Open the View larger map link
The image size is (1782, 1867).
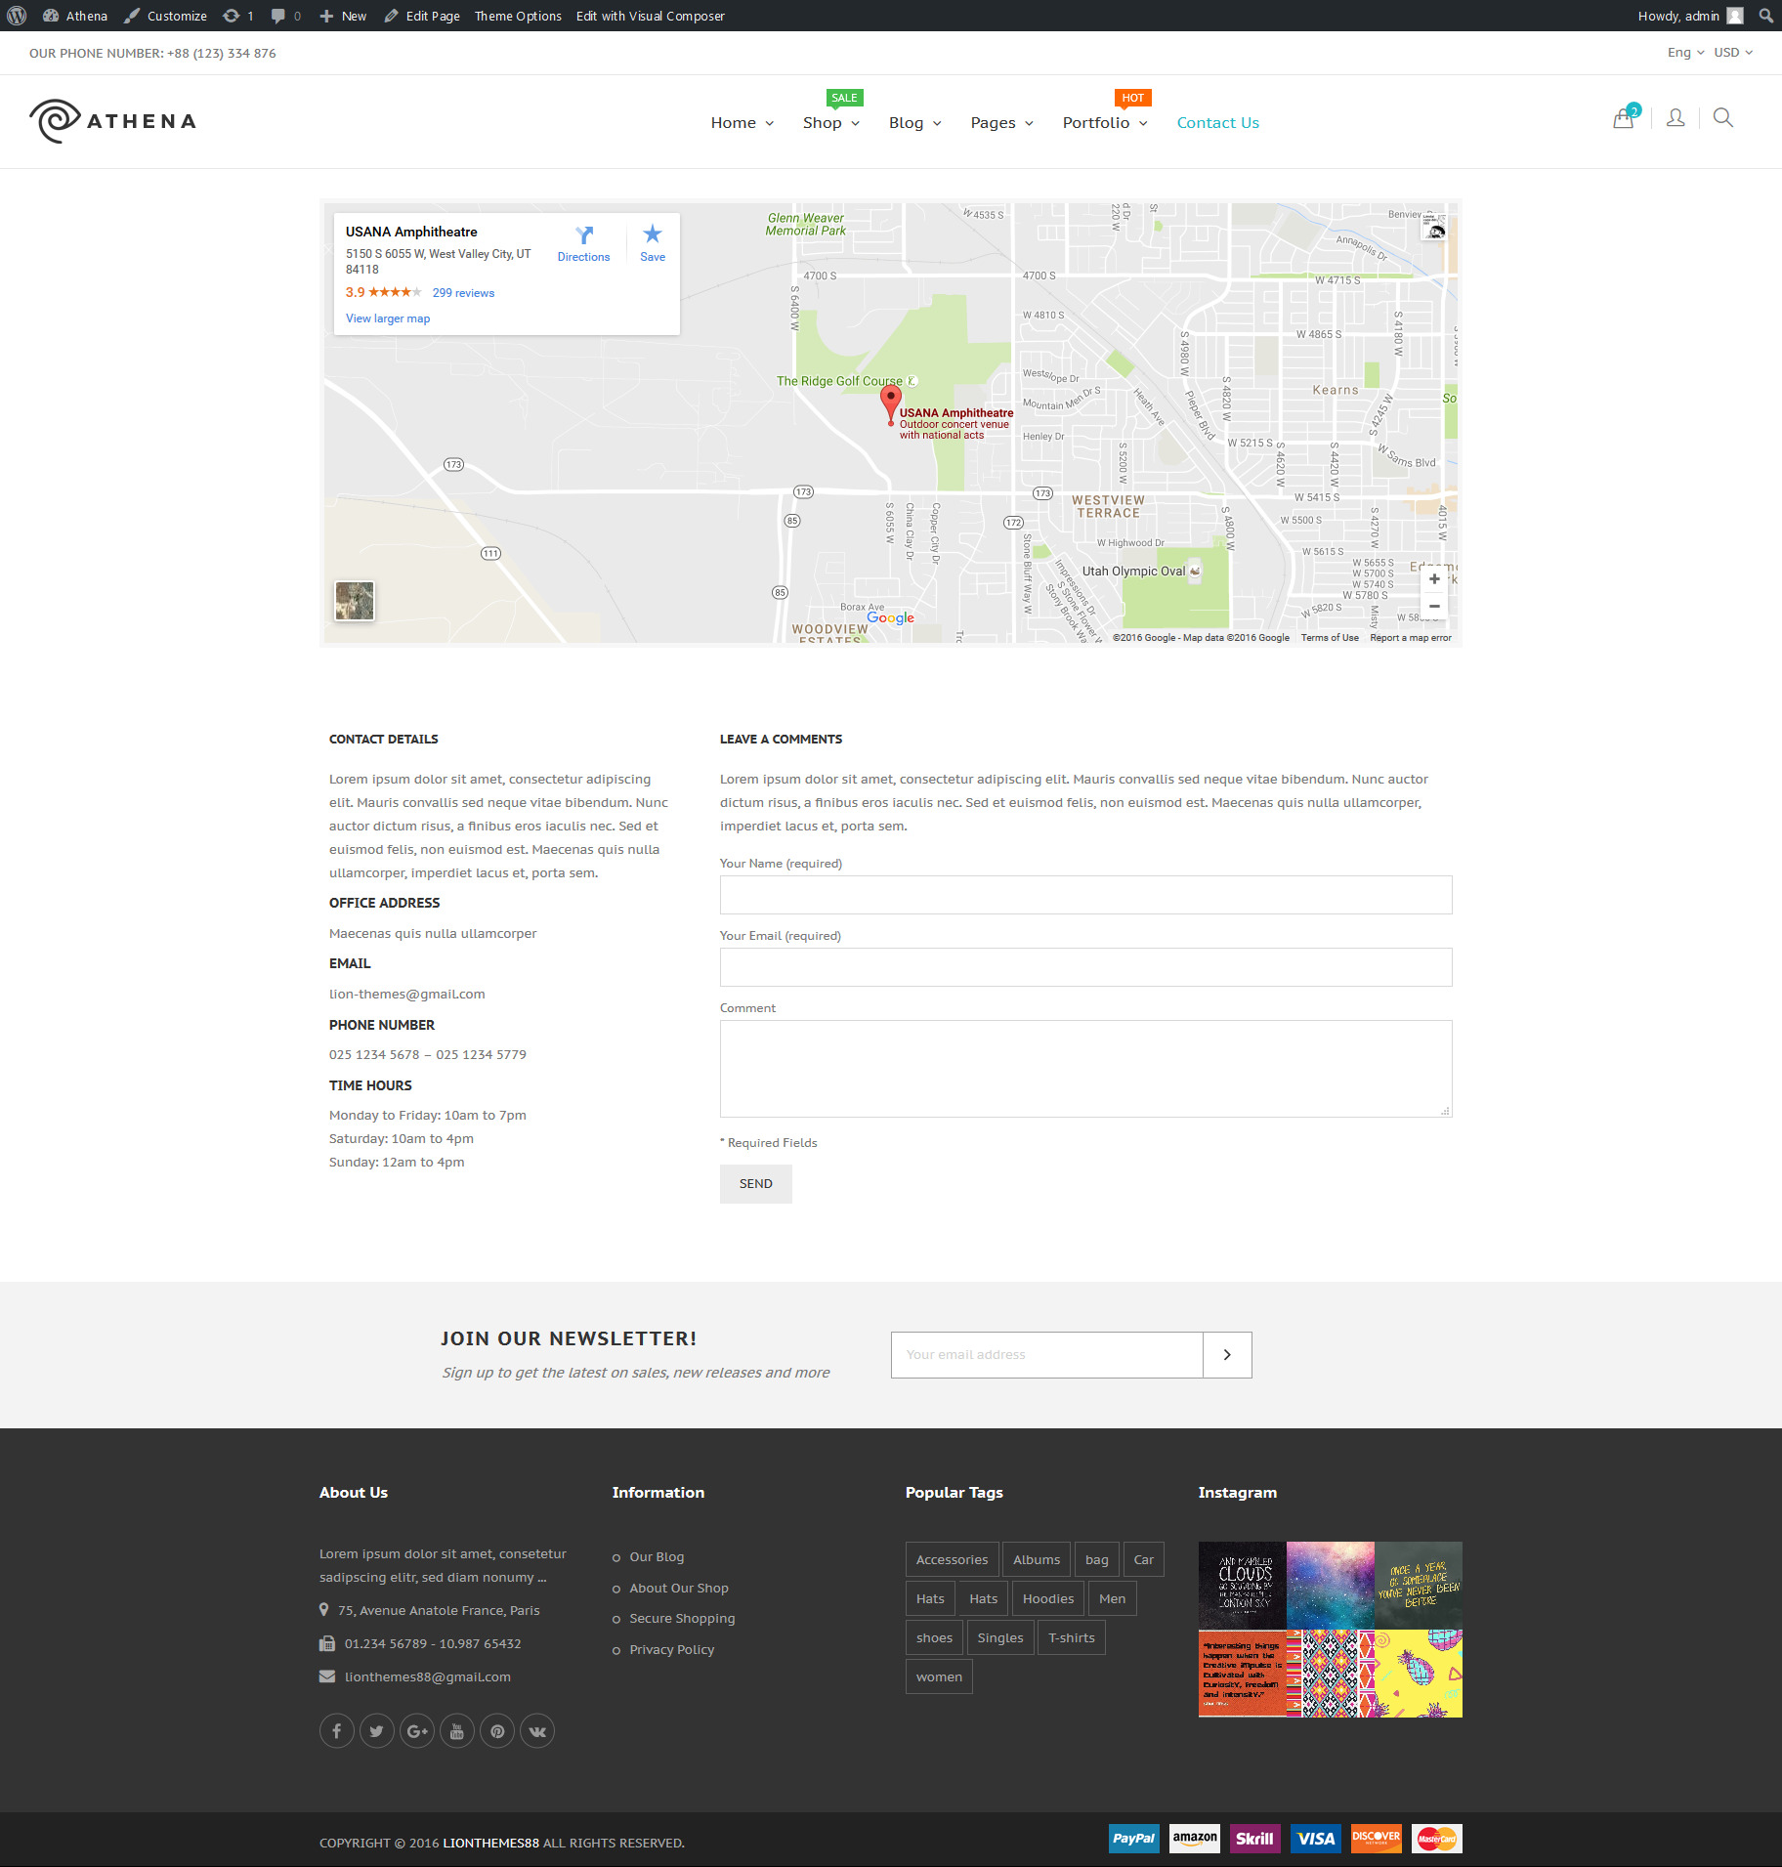click(387, 318)
